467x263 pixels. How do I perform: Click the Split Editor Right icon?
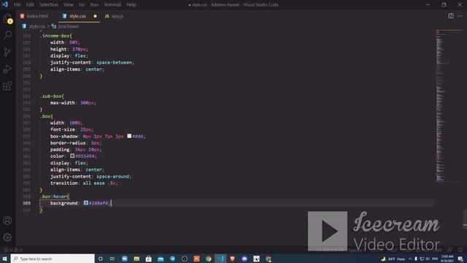(x=451, y=16)
